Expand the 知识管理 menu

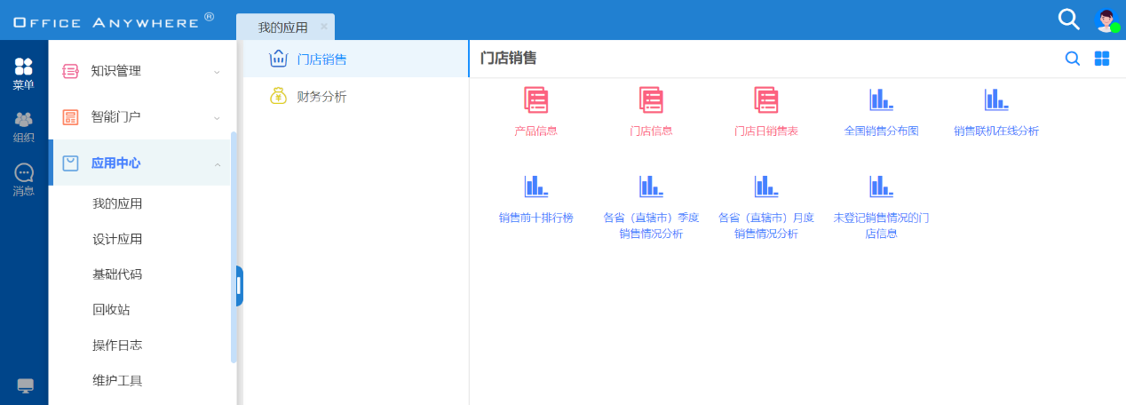142,71
